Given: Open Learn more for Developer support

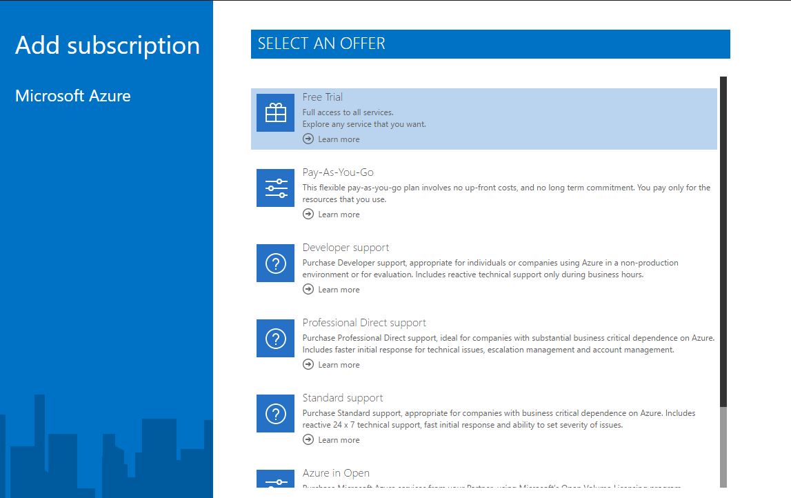Looking at the screenshot, I should click(x=338, y=289).
